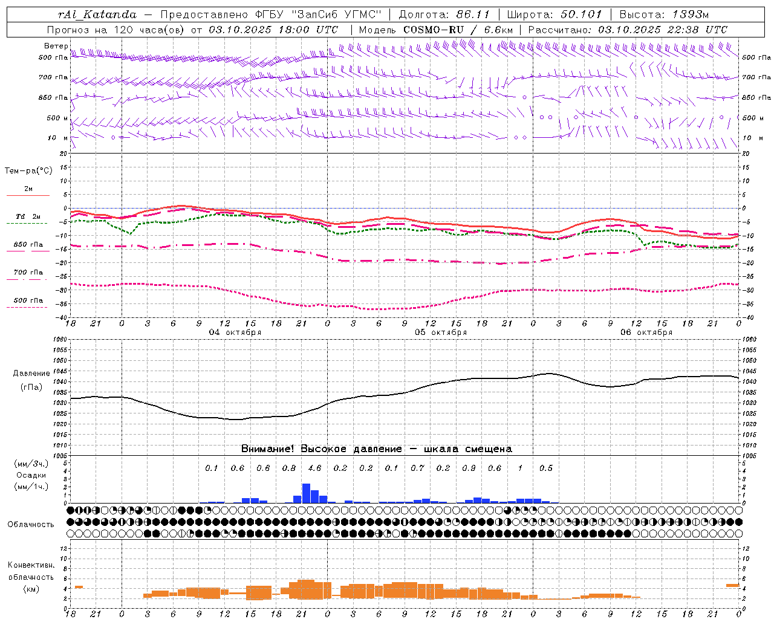This screenshot has width=774, height=619.
Task: Select the Предоставлено ФГБУ "ЗапСиб УГМС" text
Action: coord(272,14)
